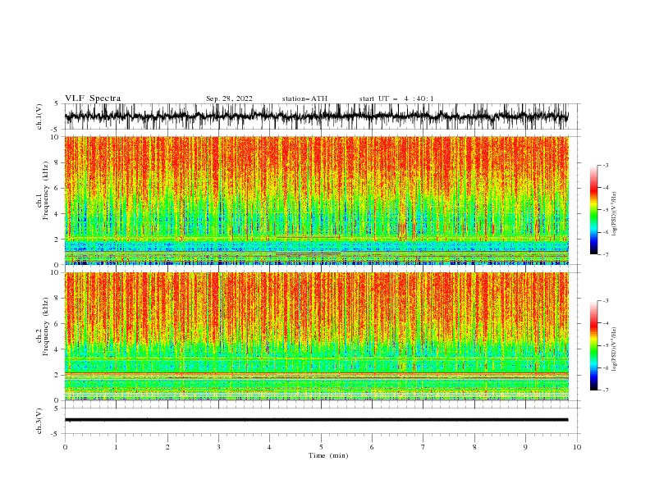Screen dimensions: 650x502
Task: Click the time axis tick label "4"
Action: click(x=269, y=447)
